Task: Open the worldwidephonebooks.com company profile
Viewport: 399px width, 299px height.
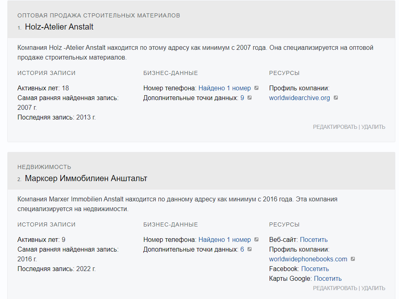Action: 308,259
